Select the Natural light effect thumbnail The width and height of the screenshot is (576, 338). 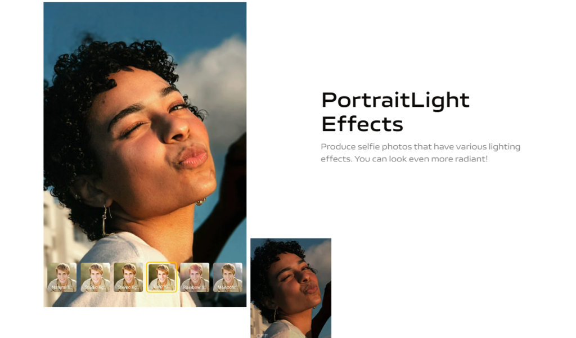tap(62, 277)
